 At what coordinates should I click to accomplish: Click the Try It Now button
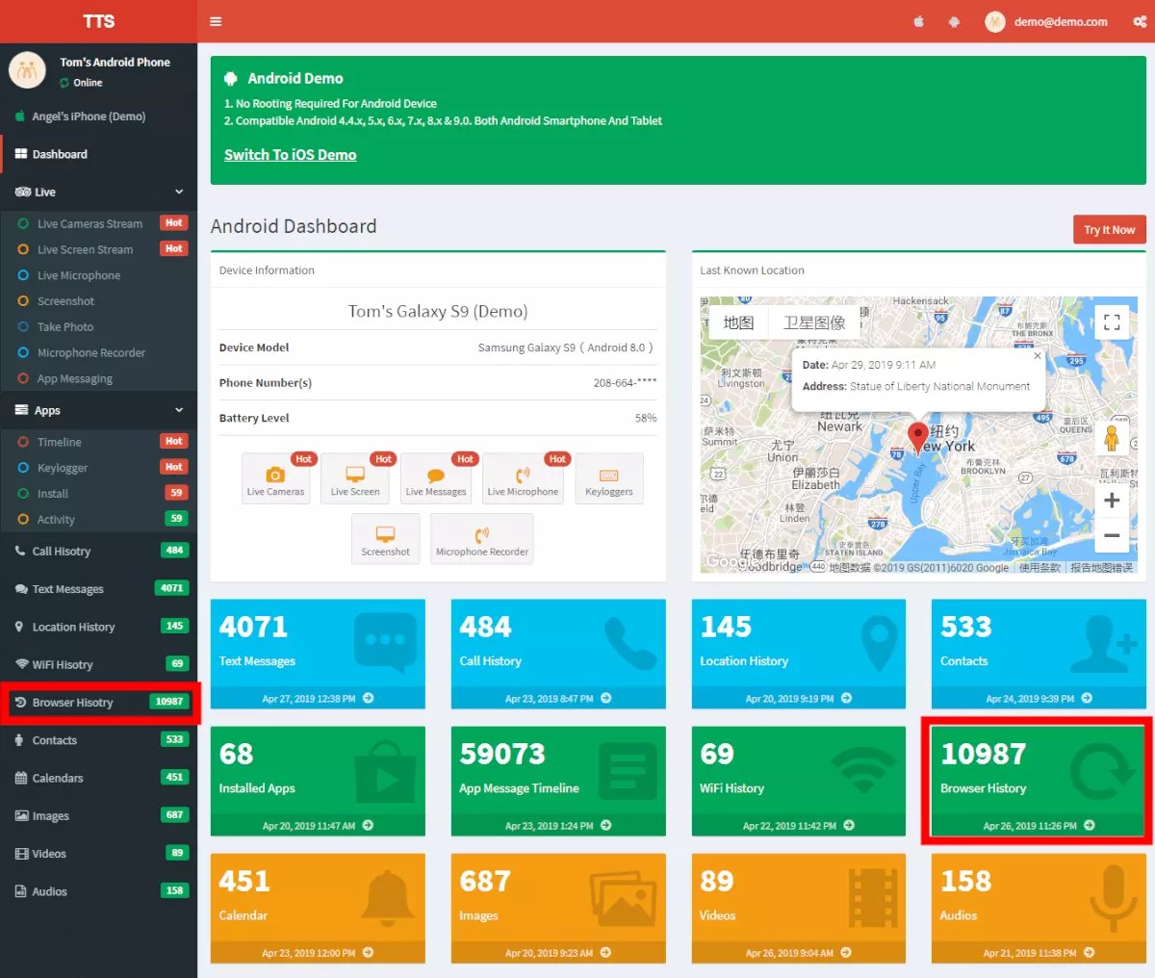coord(1109,229)
